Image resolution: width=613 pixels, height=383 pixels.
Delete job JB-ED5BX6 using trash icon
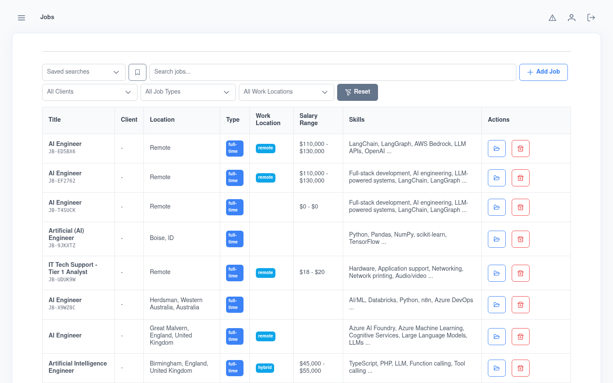[521, 149]
